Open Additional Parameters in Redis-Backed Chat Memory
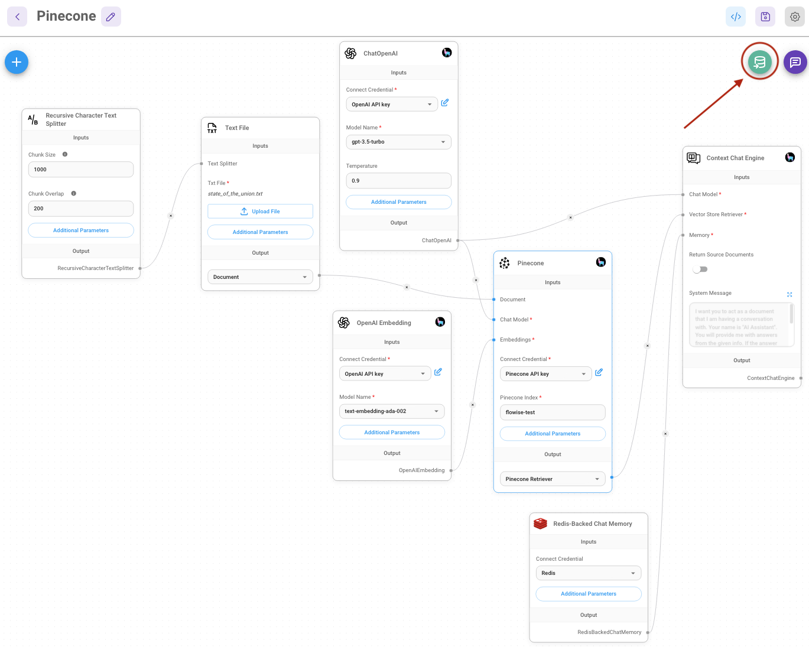The height and width of the screenshot is (647, 809). [588, 594]
